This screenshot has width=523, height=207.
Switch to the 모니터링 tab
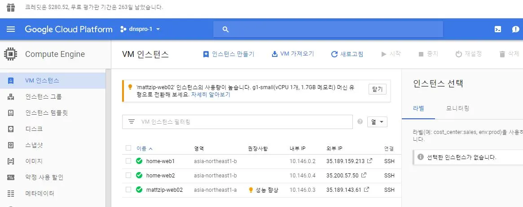(457, 108)
